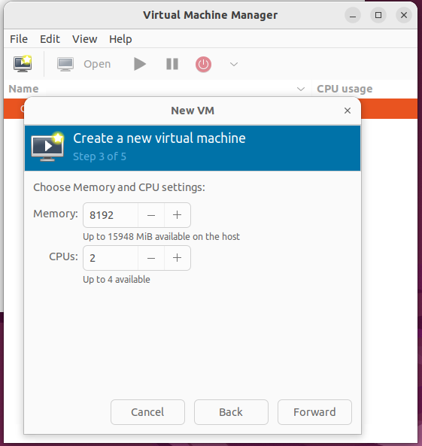Click into the Memory value field
The image size is (422, 446).
(x=111, y=215)
